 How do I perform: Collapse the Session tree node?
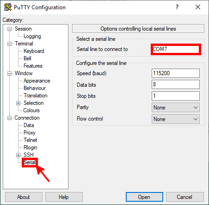point(9,29)
